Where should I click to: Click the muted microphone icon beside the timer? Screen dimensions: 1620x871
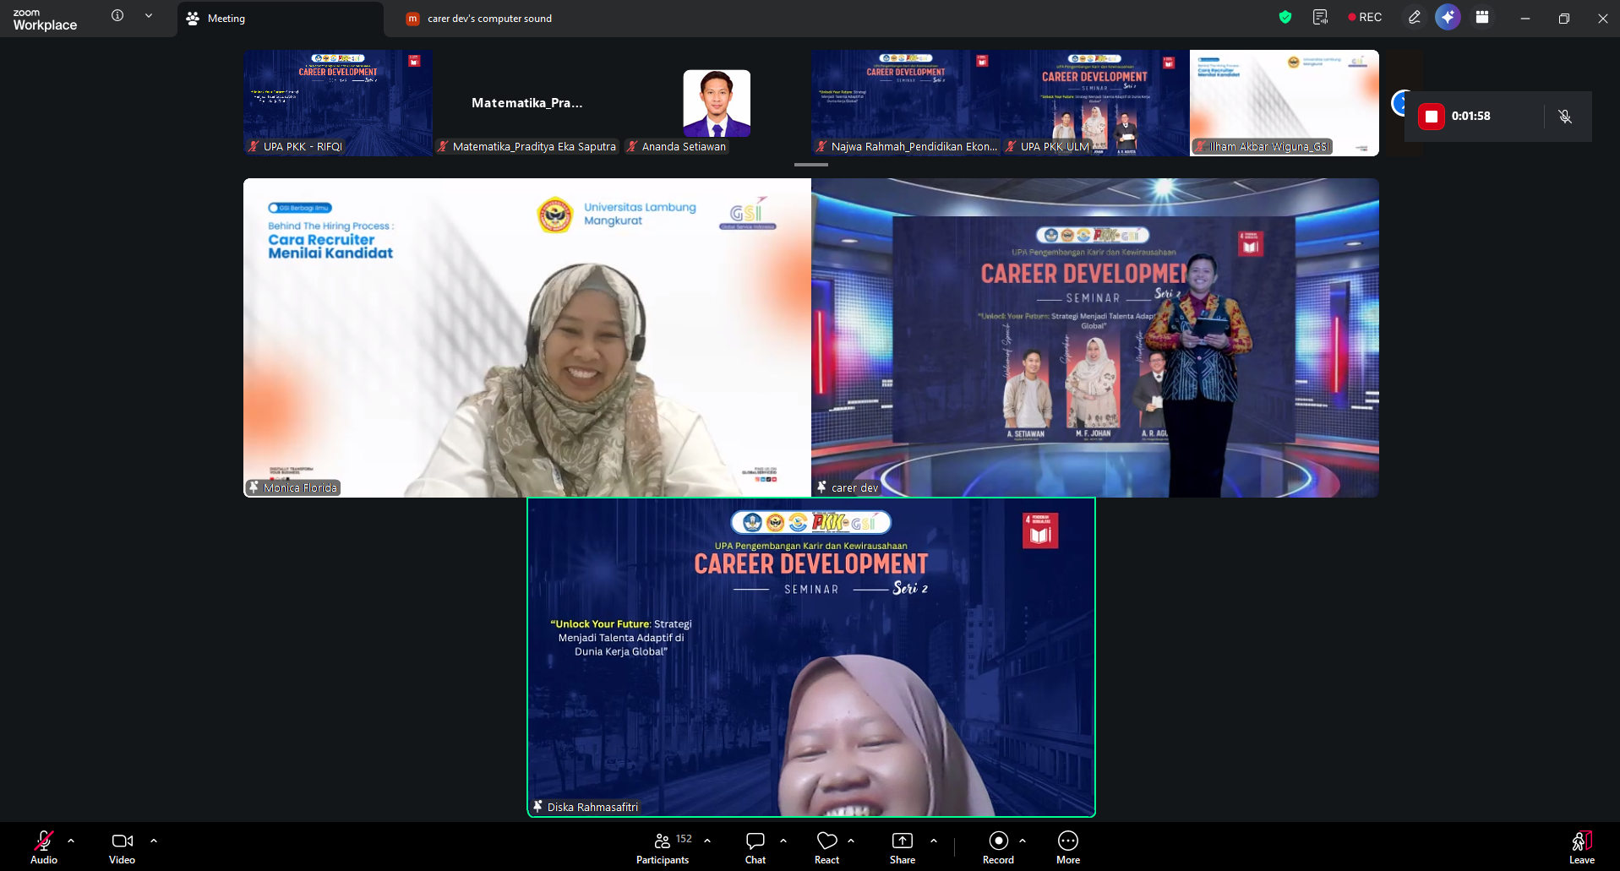(x=1565, y=117)
